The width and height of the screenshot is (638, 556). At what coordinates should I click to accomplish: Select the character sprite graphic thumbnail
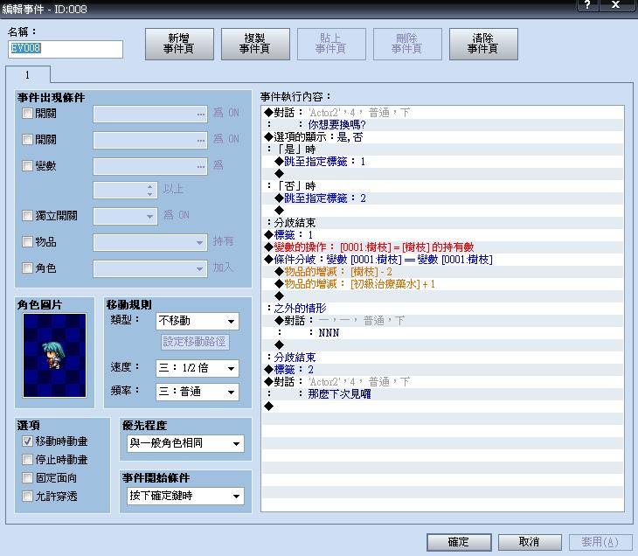pyautogui.click(x=54, y=355)
